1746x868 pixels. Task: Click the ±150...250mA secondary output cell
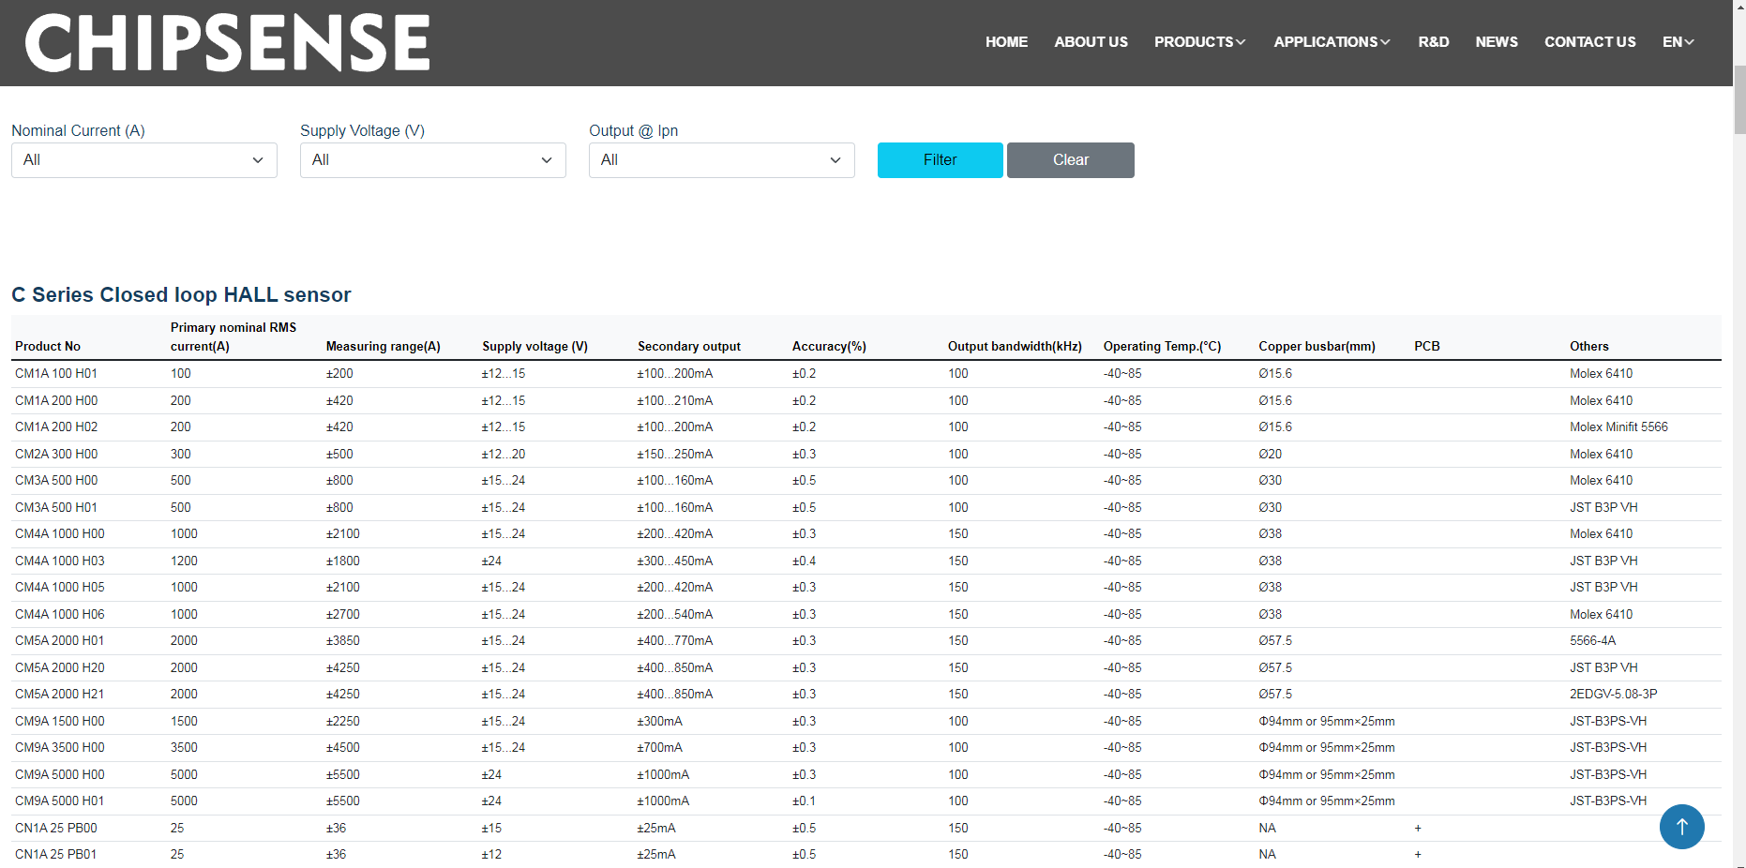click(675, 454)
